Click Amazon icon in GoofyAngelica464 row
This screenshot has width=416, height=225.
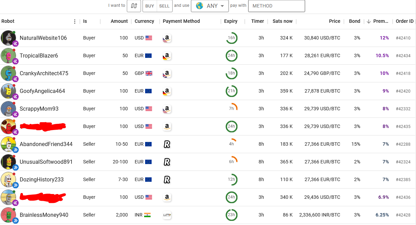coord(167,91)
